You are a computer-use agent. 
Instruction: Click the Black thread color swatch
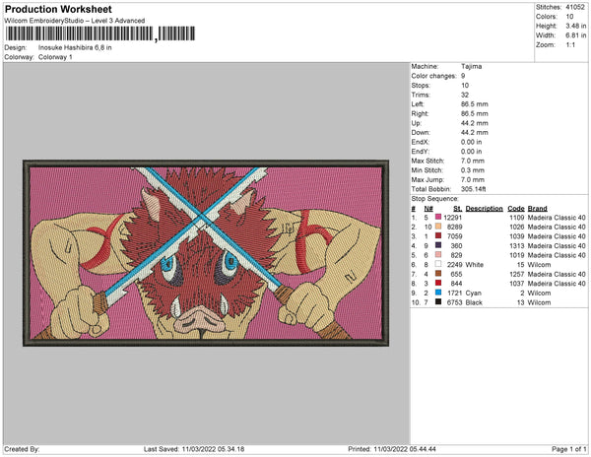[x=438, y=301]
